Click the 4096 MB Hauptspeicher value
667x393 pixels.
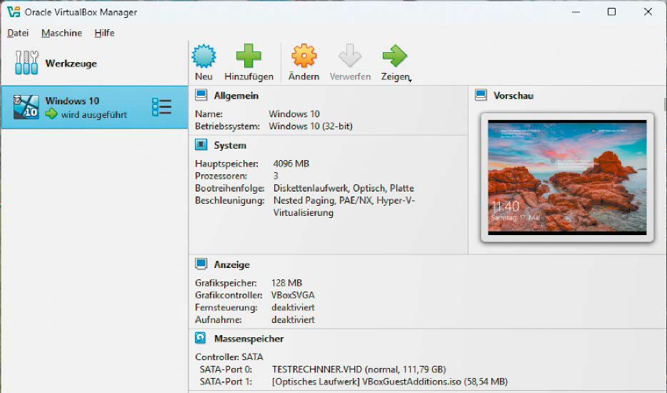291,164
